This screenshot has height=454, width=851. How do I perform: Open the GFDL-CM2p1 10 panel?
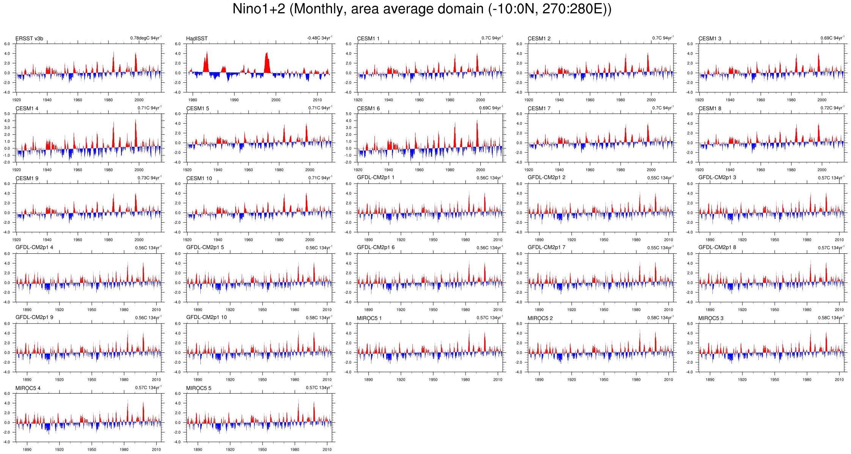click(x=260, y=348)
